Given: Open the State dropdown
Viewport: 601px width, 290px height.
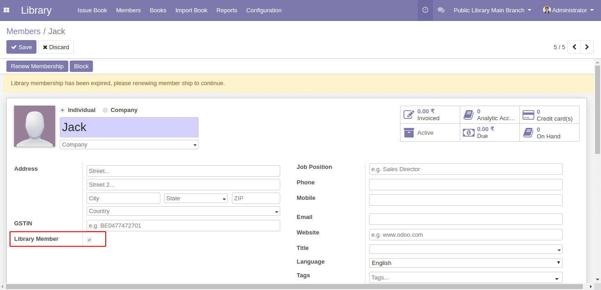Looking at the screenshot, I should tap(196, 198).
